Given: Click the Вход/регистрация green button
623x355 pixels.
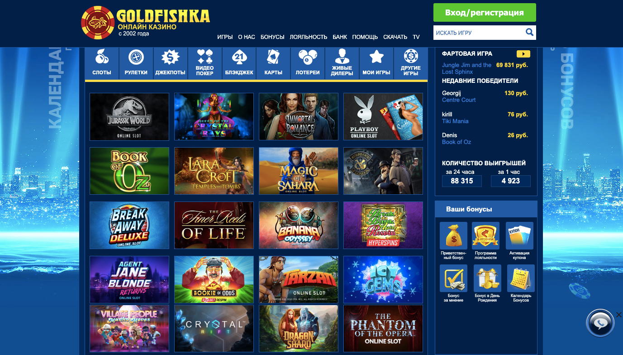Looking at the screenshot, I should point(485,13).
